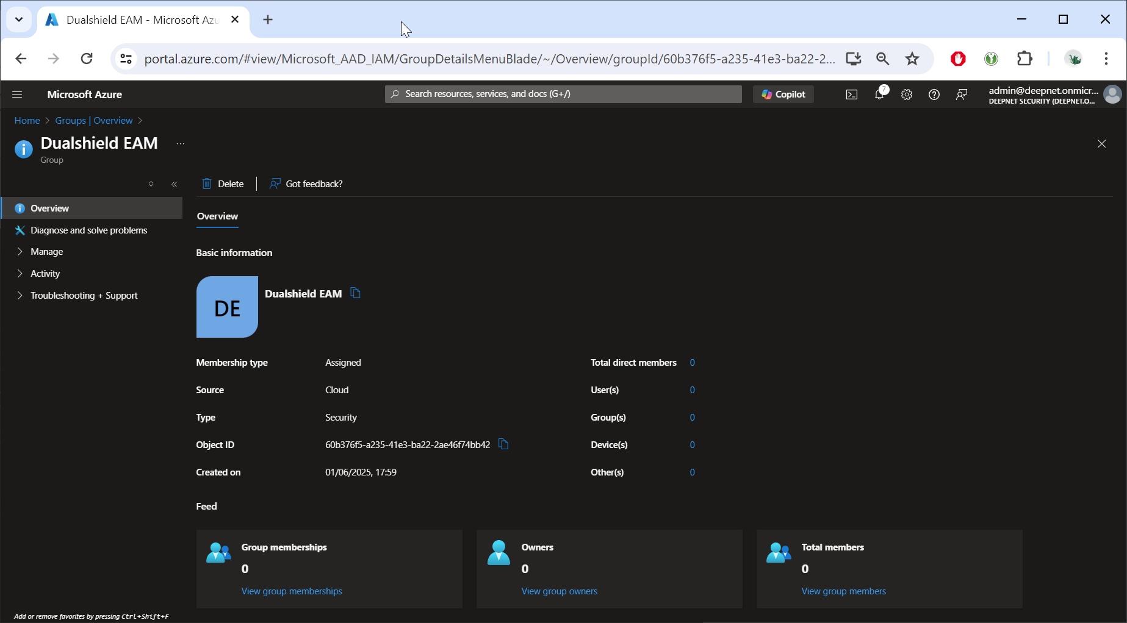Viewport: 1127px width, 623px height.
Task: Select Diagnose and solve problems
Action: pyautogui.click(x=88, y=230)
